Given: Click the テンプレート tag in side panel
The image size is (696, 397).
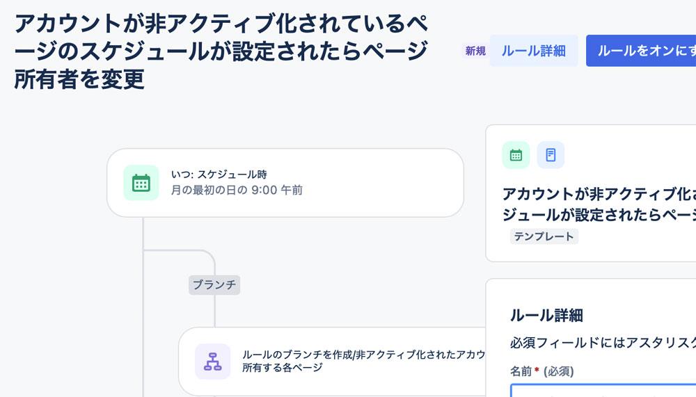Looking at the screenshot, I should (544, 236).
